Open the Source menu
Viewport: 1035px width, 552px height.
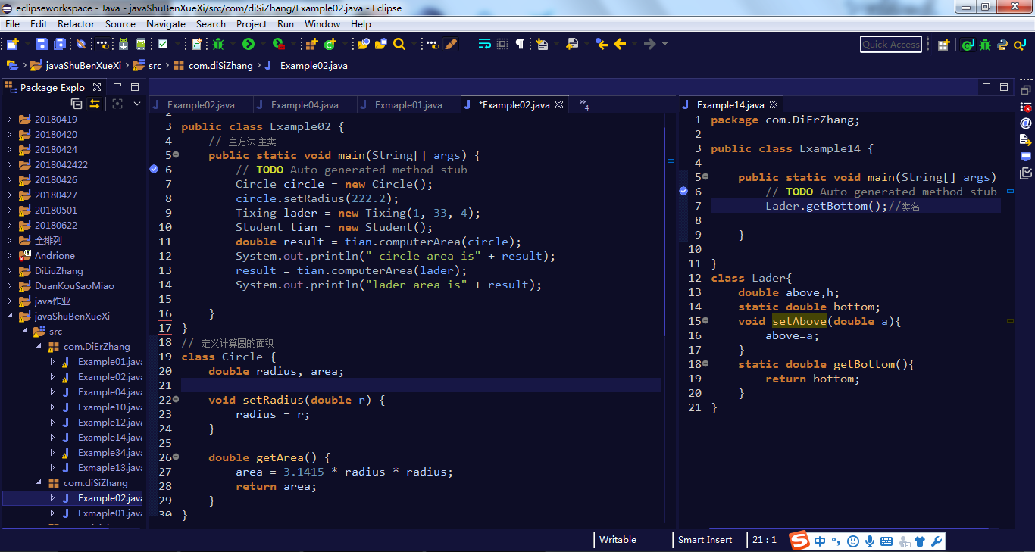coord(120,23)
